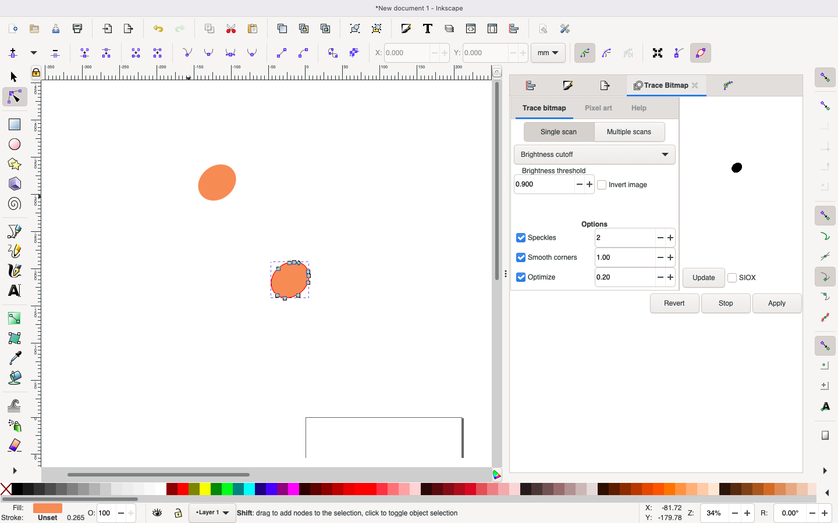The image size is (838, 523).
Task: Open the mm units dropdown
Action: pos(548,53)
